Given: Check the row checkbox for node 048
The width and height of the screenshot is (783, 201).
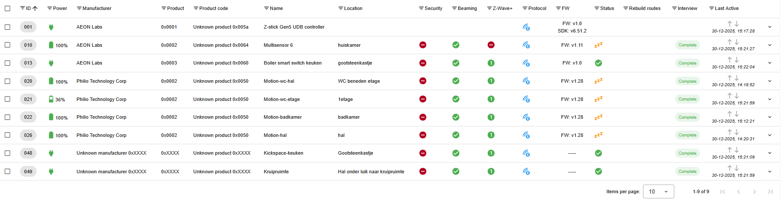Looking at the screenshot, I should pos(7,153).
